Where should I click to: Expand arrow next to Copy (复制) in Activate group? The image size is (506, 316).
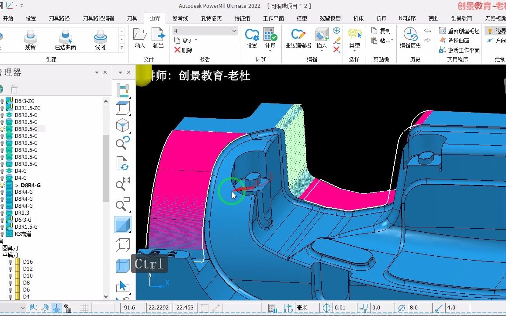196,40
